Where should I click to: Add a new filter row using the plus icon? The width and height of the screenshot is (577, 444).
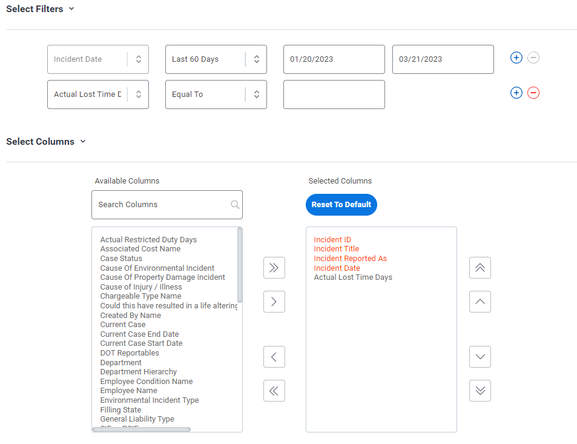coord(516,58)
